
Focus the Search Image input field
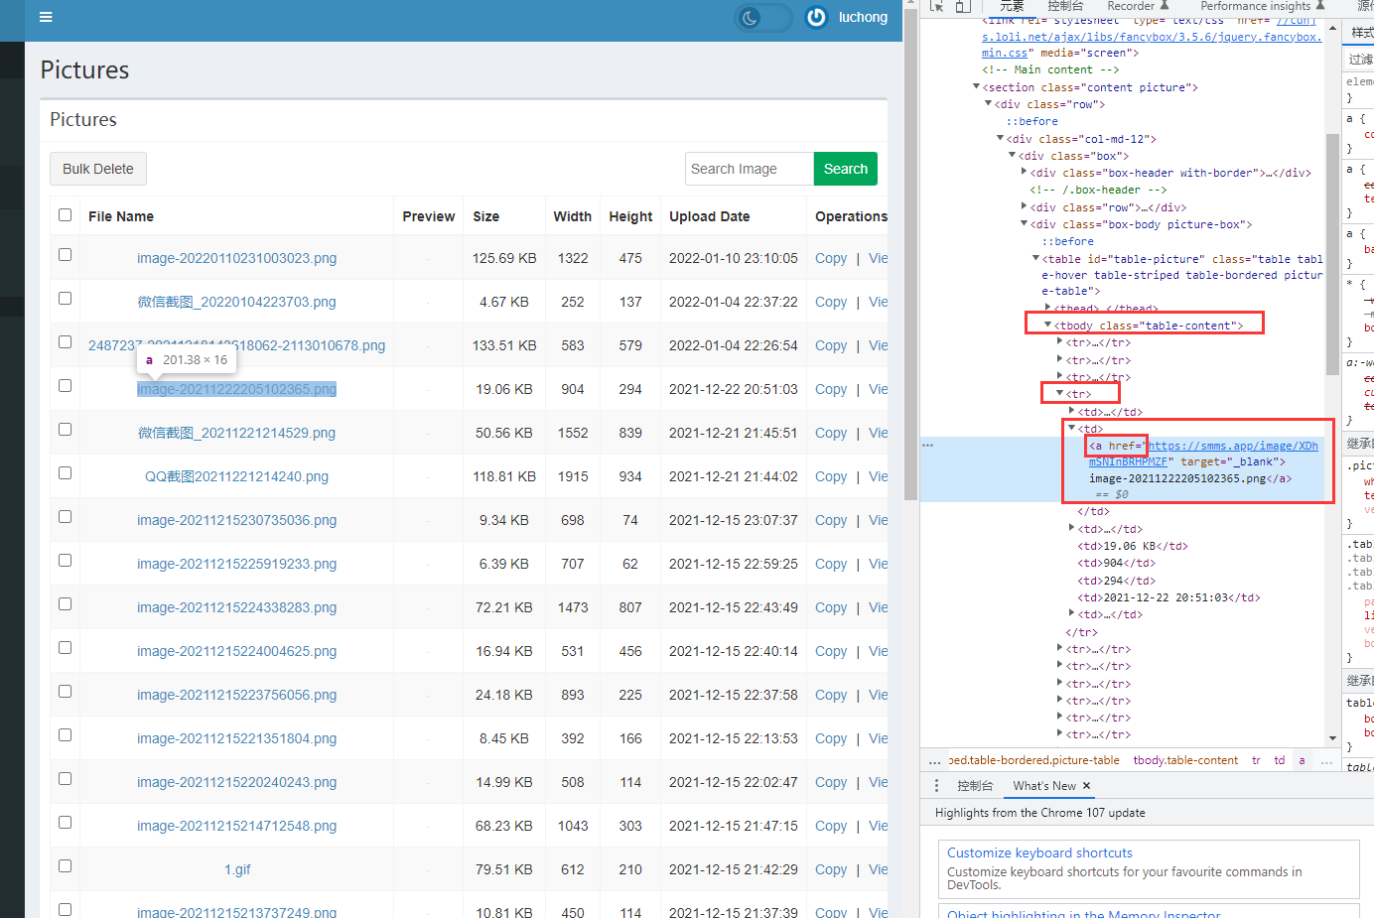[750, 169]
